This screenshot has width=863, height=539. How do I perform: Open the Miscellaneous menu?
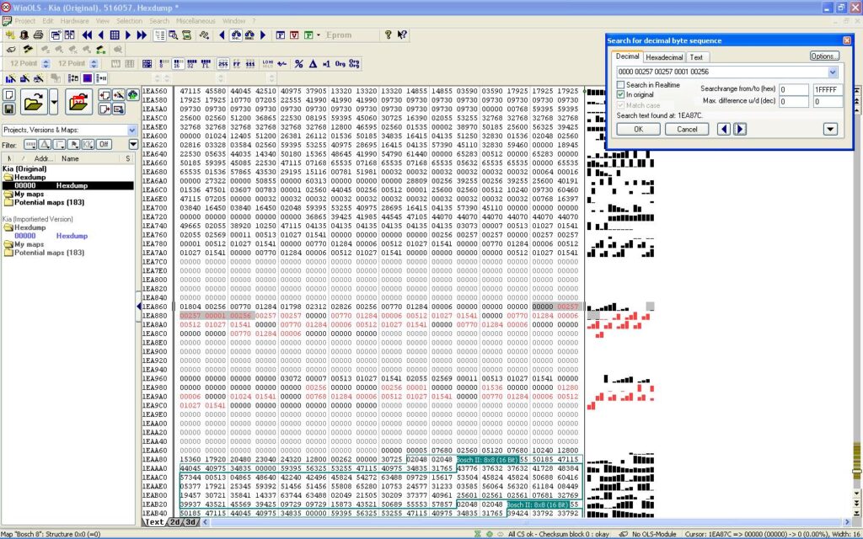tap(196, 21)
